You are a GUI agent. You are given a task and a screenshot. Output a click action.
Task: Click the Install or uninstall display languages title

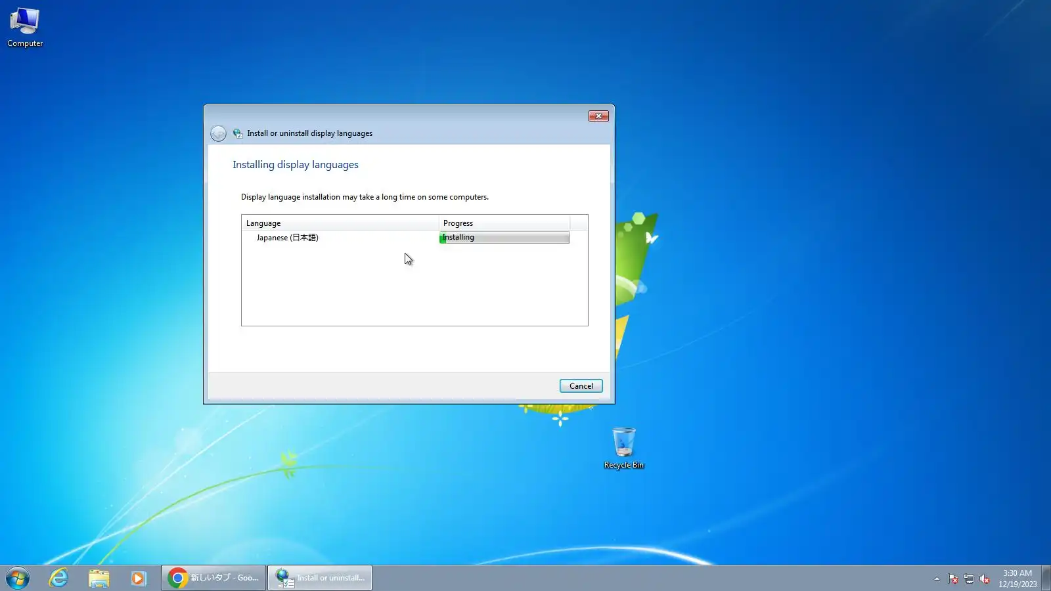(x=309, y=133)
